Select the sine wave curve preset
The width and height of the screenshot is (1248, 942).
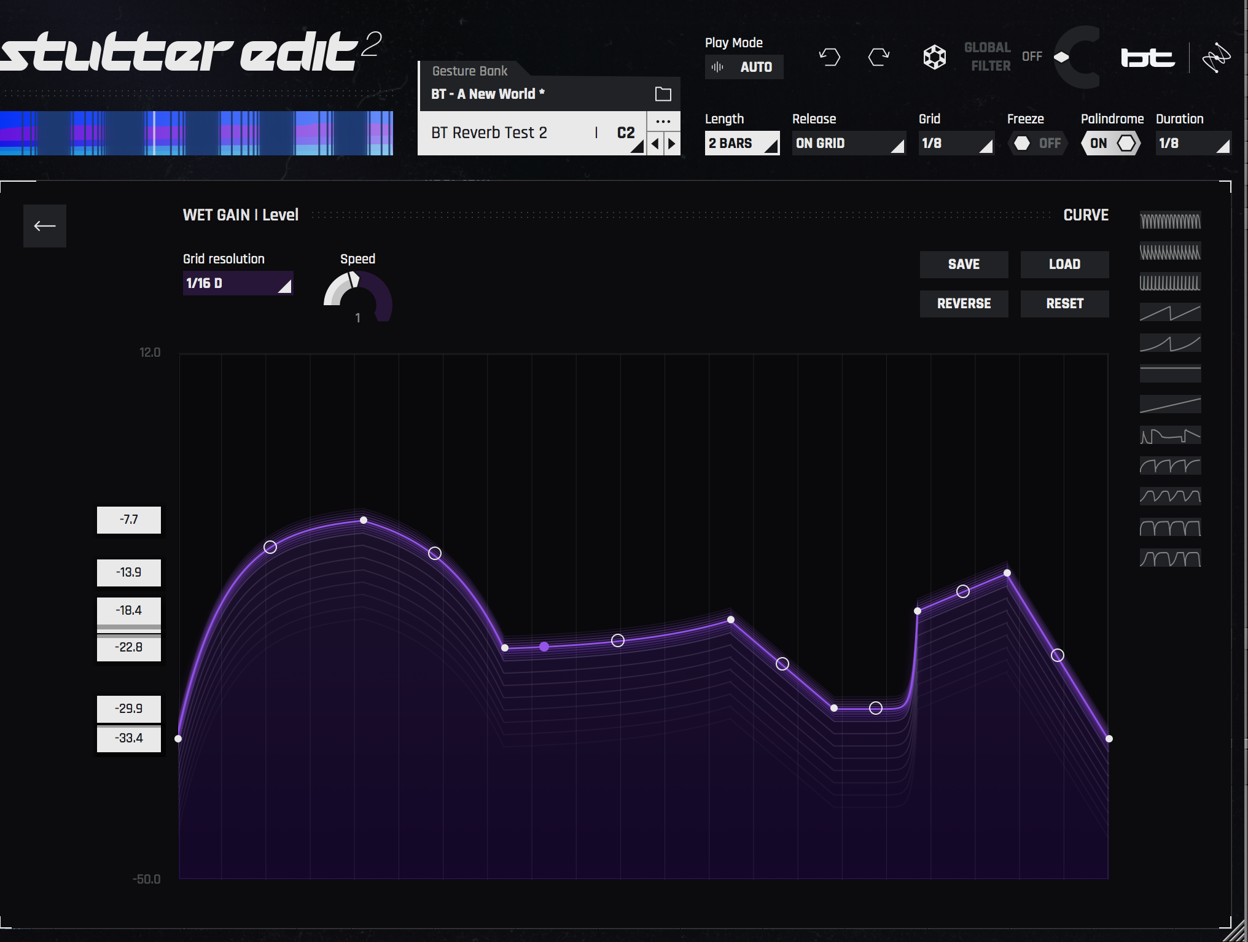pyautogui.click(x=1170, y=496)
